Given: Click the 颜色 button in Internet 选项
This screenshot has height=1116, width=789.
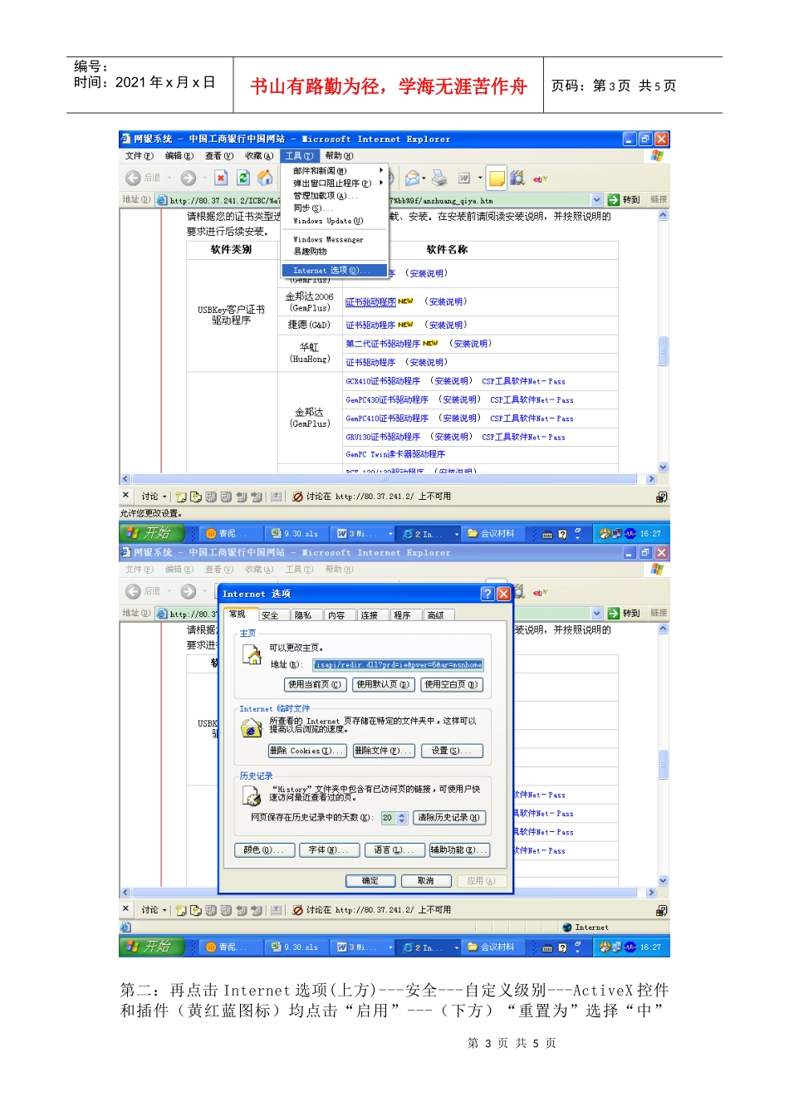Looking at the screenshot, I should click(x=264, y=850).
